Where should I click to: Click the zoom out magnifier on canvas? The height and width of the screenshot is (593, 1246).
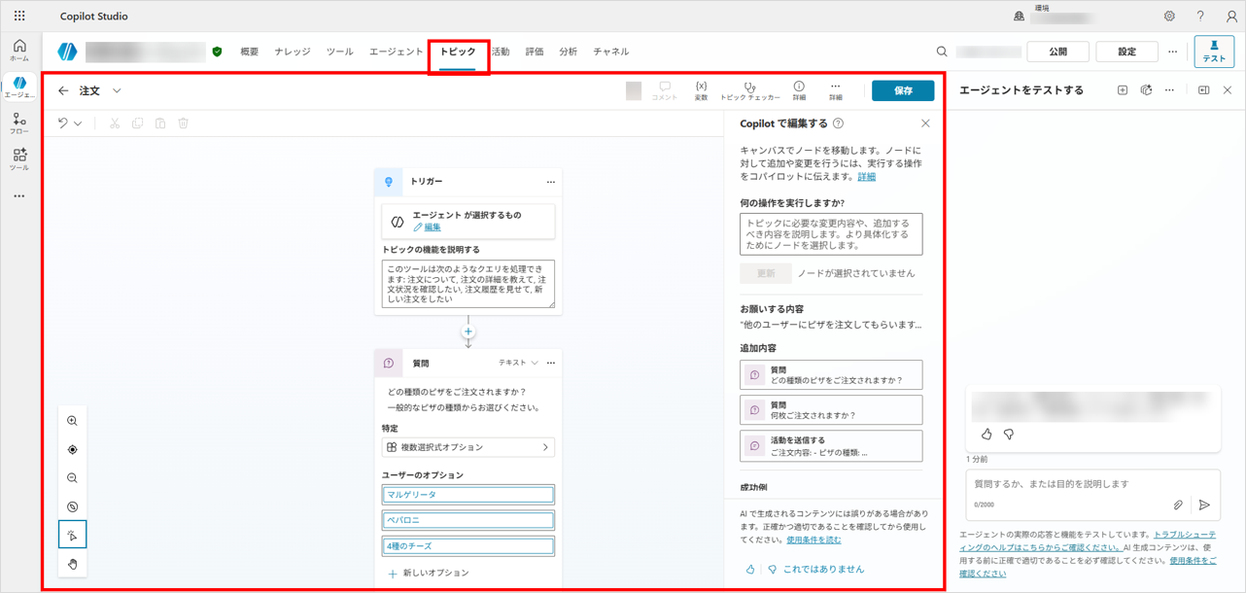[73, 478]
